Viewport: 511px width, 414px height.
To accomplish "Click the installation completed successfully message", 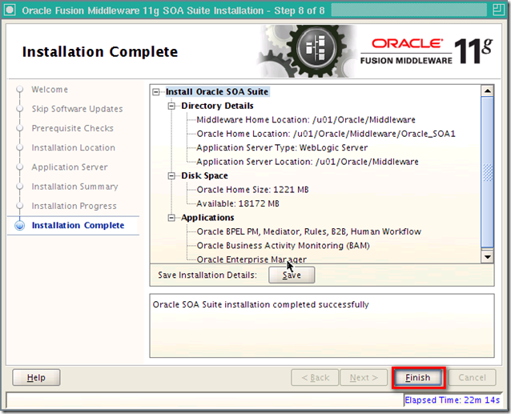I will click(261, 304).
